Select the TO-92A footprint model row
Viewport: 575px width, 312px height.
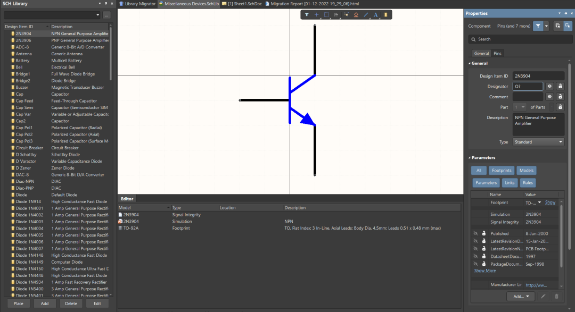click(x=289, y=228)
